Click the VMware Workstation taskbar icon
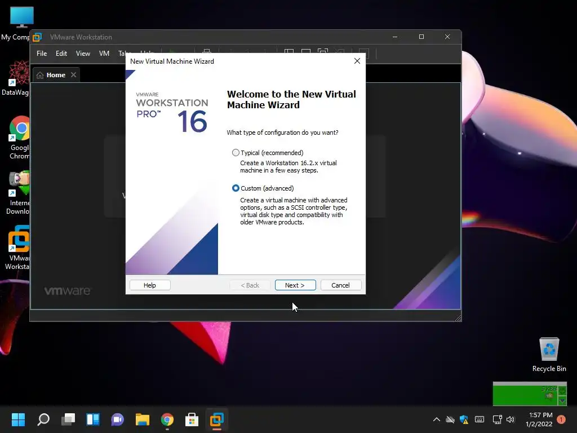Screen dimensions: 577x433 tap(217, 419)
